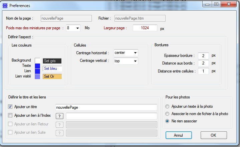Uncheck the Ajouter un titre checkbox
The width and height of the screenshot is (240, 147).
10,107
